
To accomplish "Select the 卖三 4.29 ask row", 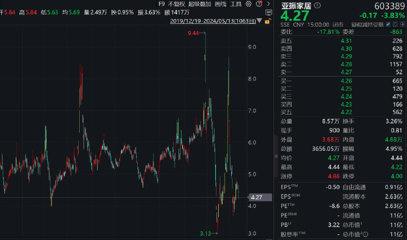I will tap(341, 56).
